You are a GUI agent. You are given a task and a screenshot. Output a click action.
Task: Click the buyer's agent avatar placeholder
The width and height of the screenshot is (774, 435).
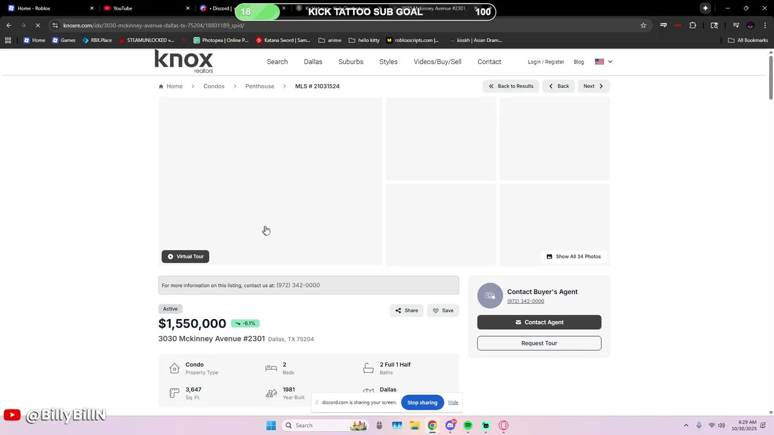(x=490, y=295)
